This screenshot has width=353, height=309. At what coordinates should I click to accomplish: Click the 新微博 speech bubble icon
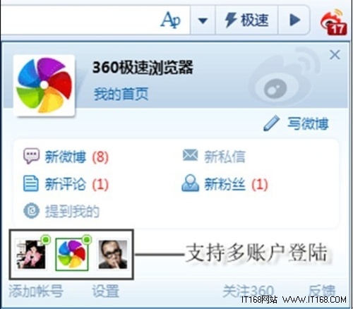[x=31, y=156]
